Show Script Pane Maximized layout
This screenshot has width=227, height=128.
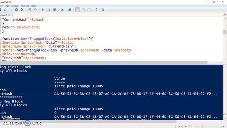[x=89, y=10]
